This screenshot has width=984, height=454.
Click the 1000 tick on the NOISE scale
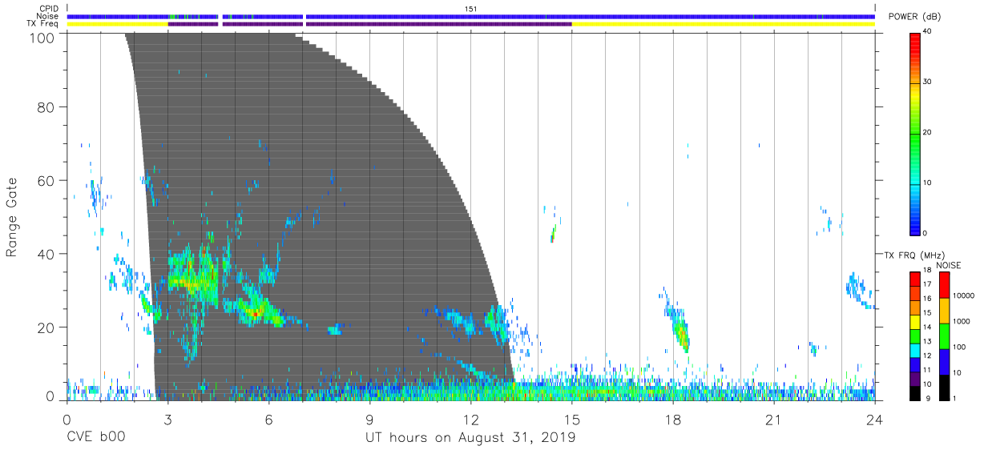coord(961,322)
